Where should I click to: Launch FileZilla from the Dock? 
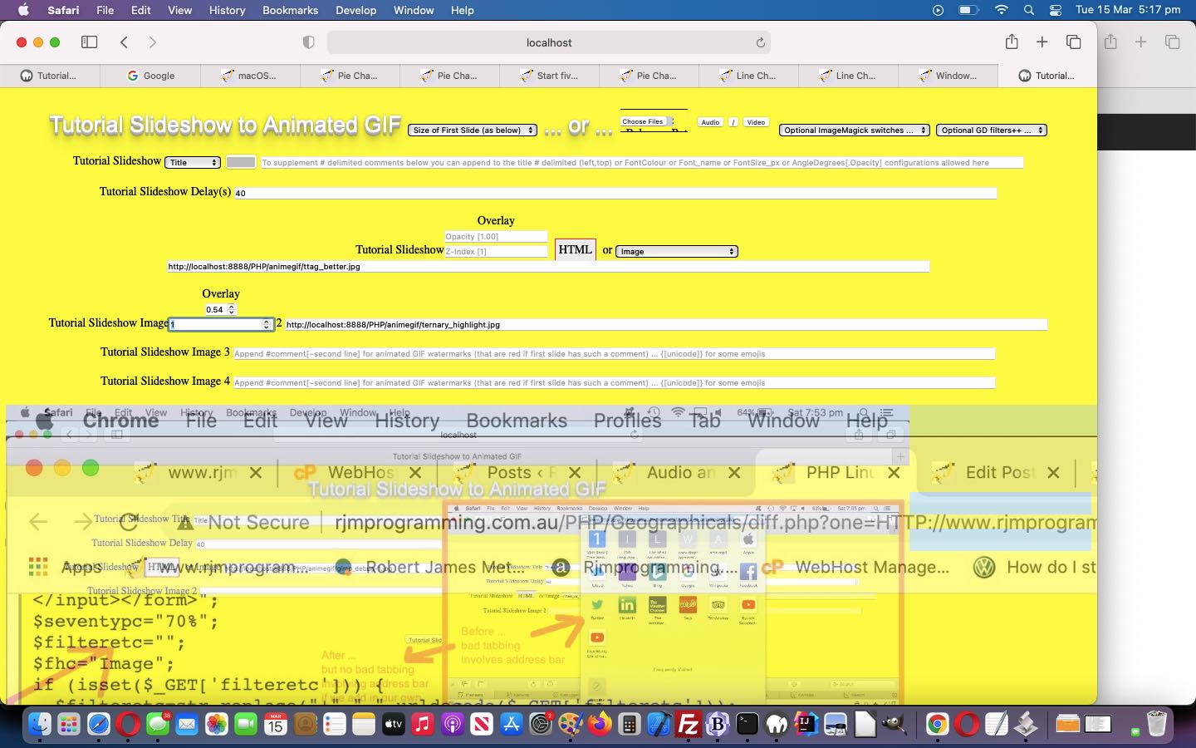[x=688, y=725]
